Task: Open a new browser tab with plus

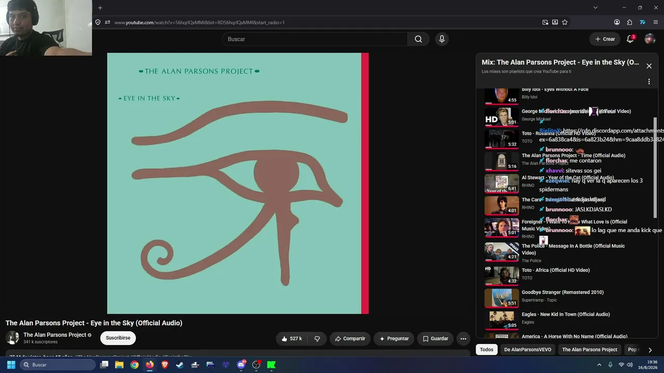Action: click(x=100, y=8)
